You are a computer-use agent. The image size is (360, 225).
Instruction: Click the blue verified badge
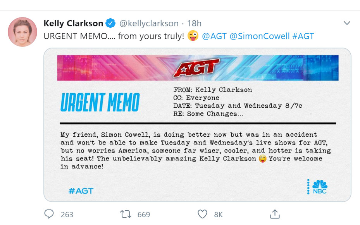(111, 23)
